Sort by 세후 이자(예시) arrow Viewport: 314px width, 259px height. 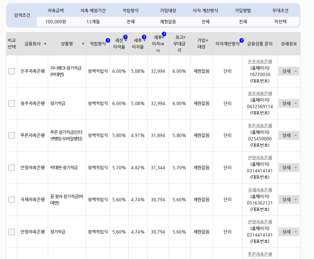coord(163,37)
